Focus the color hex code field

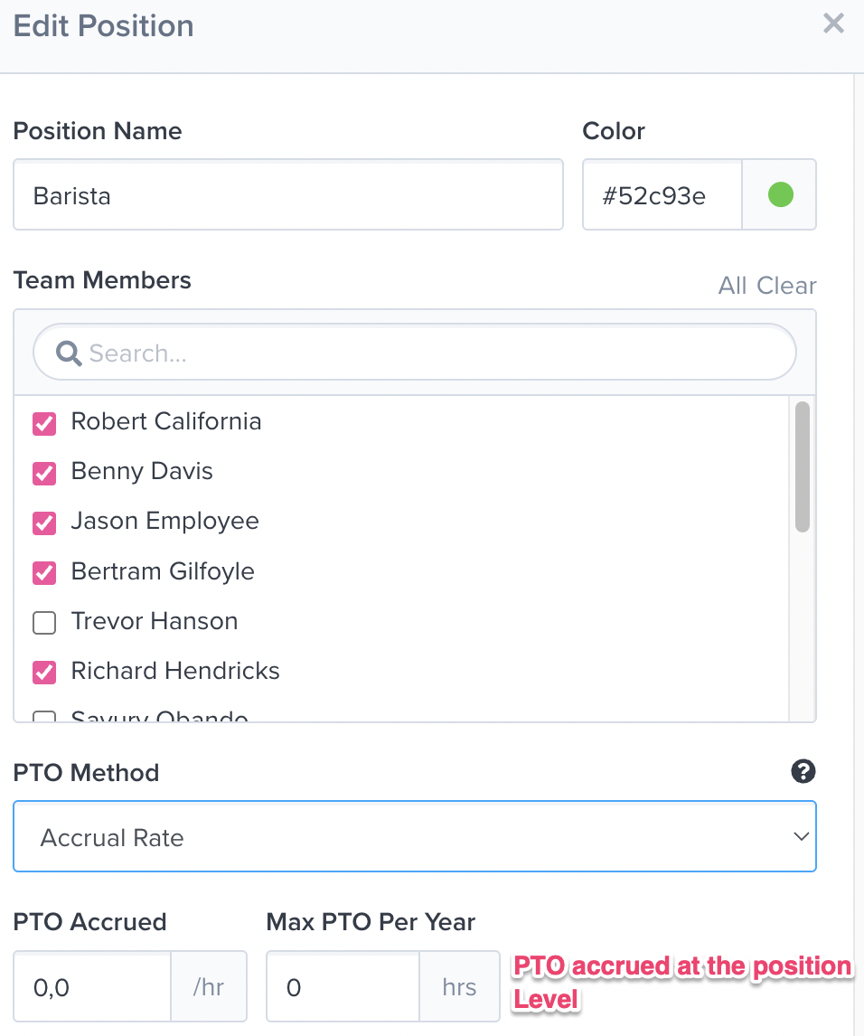662,195
